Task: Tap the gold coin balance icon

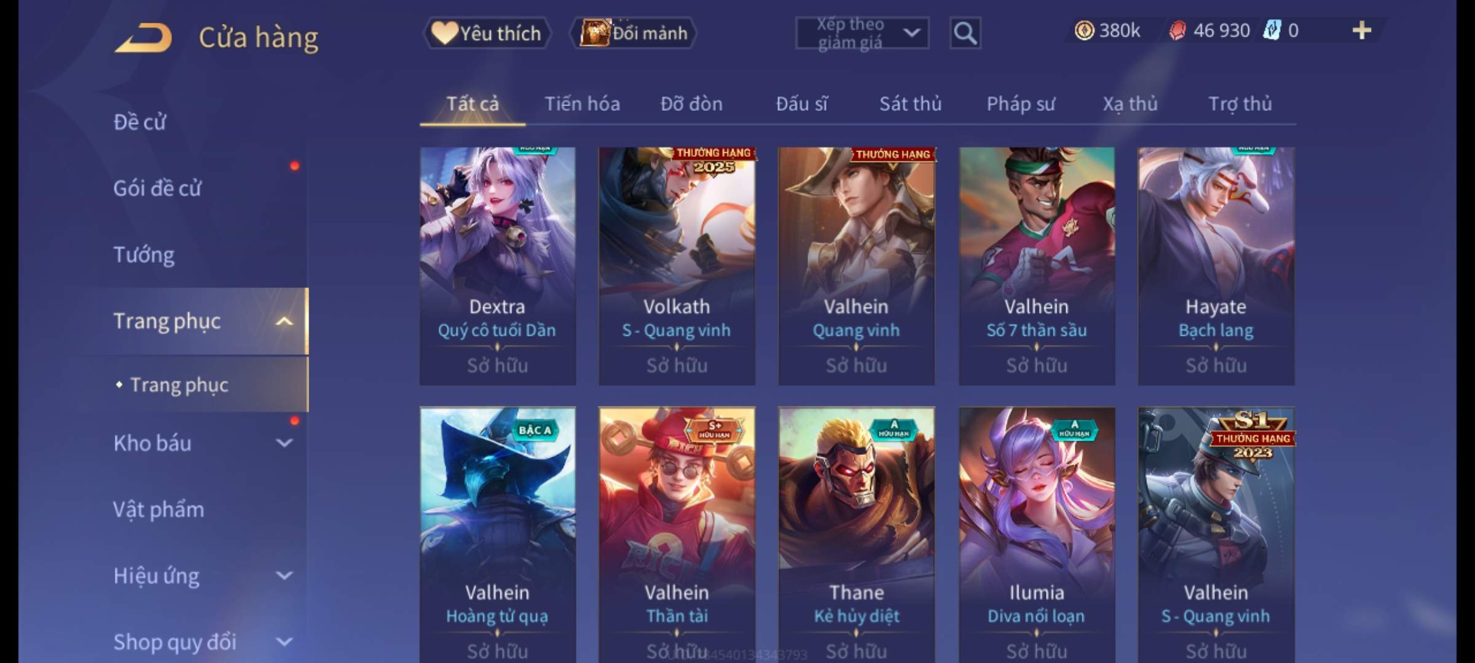Action: 1084,30
